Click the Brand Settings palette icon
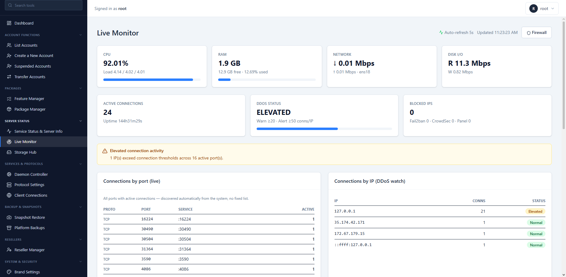This screenshot has height=277, width=566. point(9,272)
